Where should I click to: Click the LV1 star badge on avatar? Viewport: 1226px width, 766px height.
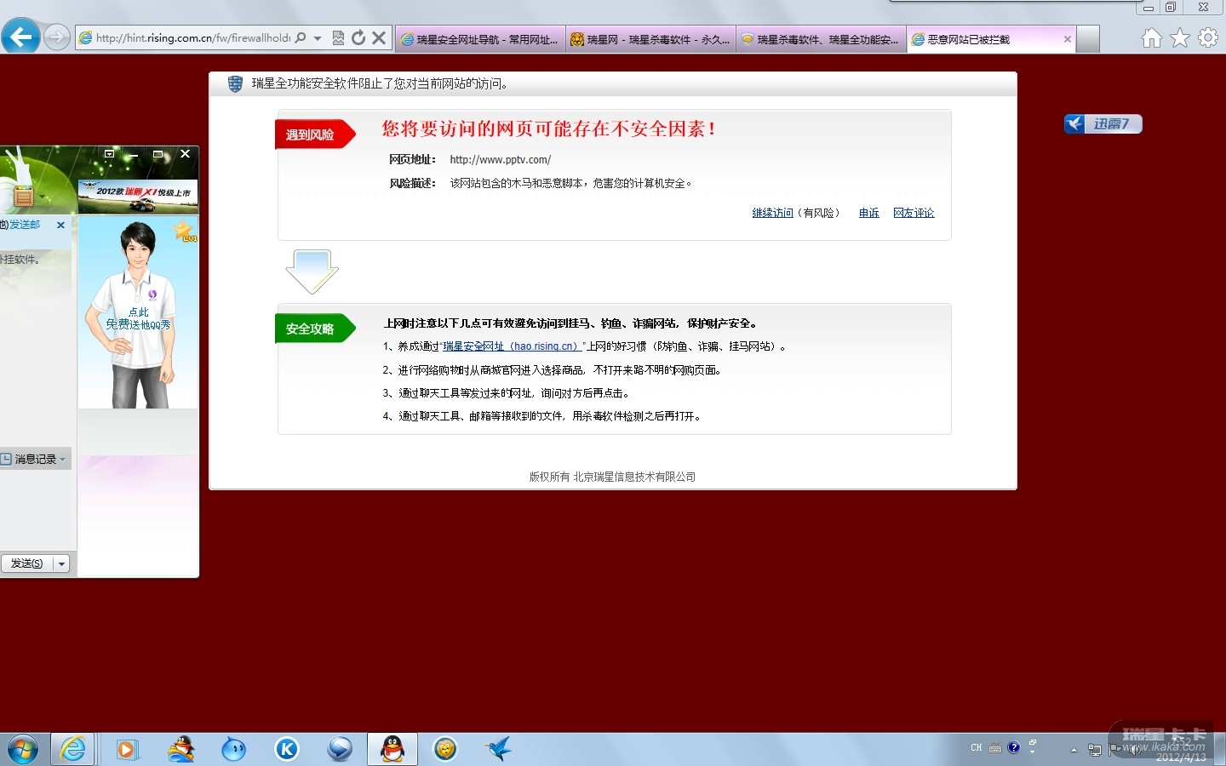point(185,231)
